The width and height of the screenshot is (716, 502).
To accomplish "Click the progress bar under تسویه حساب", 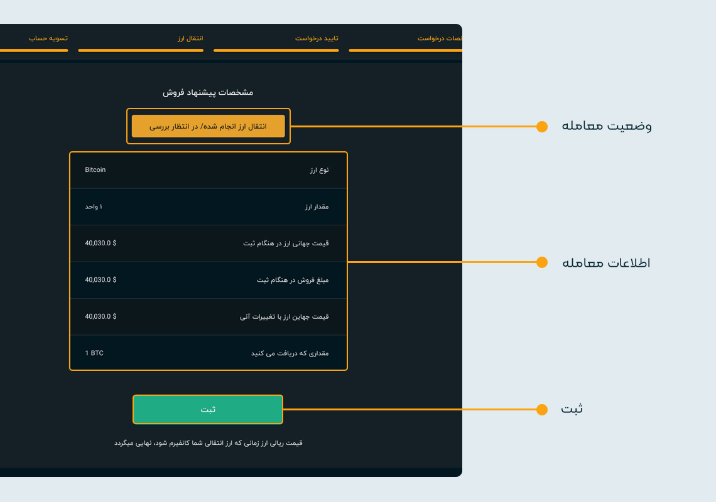I will point(34,50).
